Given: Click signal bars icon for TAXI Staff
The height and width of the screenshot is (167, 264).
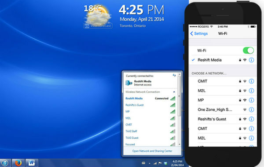Looking at the screenshot, I should pos(173,131).
